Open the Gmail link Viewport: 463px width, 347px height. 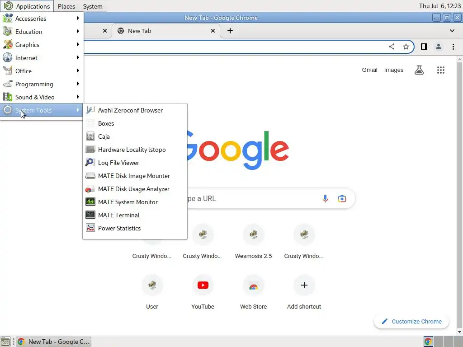pos(370,70)
